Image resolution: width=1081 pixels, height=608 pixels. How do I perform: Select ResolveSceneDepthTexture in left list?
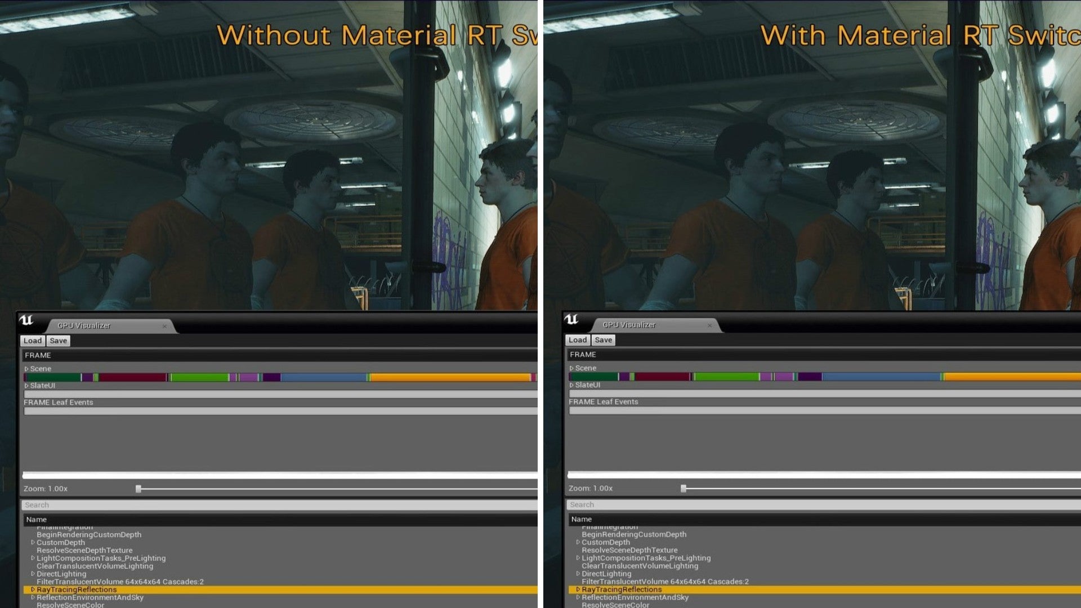coord(84,551)
